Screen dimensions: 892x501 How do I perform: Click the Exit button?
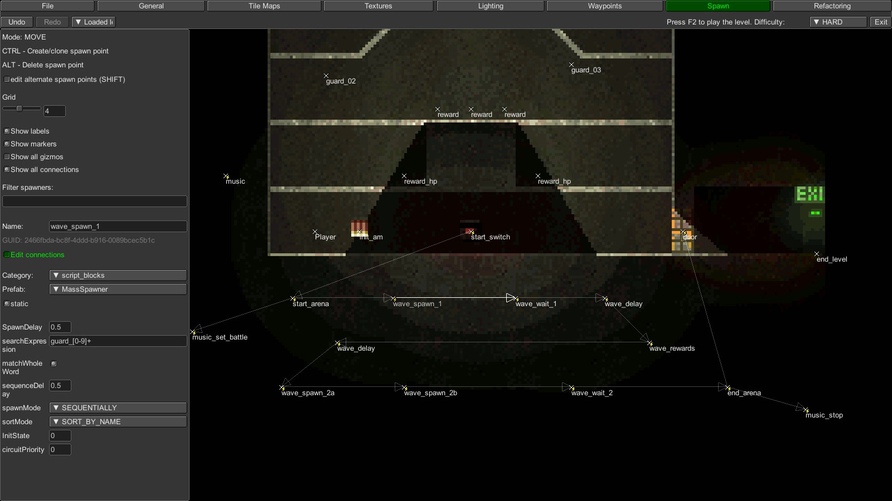881,22
